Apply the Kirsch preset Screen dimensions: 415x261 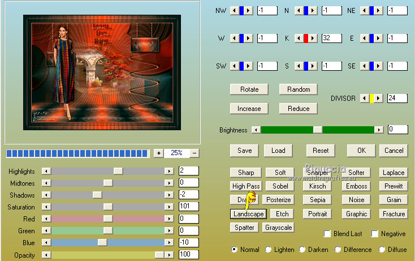(318, 186)
